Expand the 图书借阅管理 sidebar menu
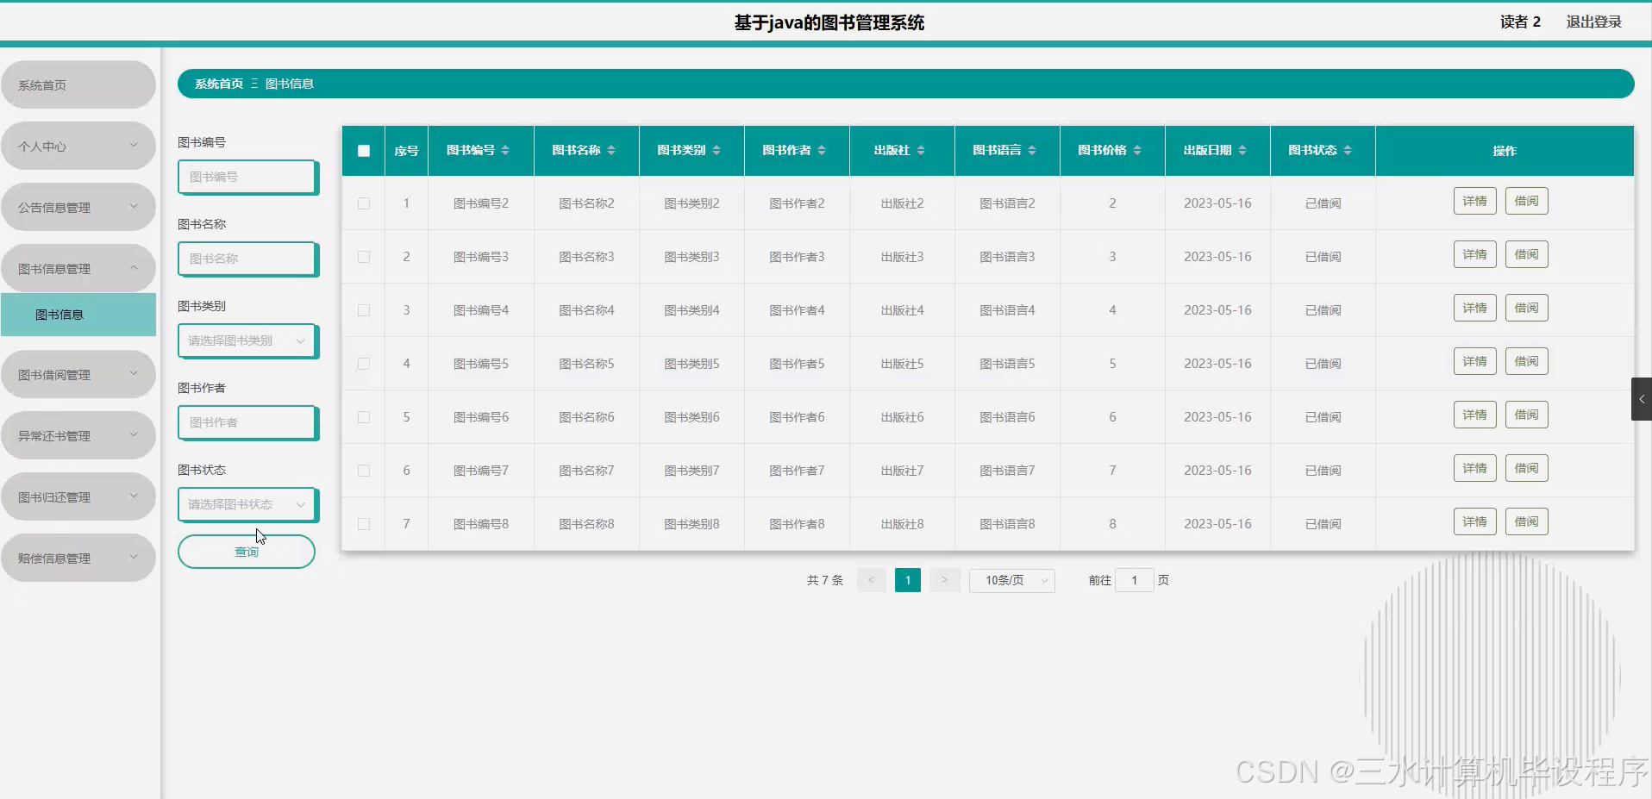This screenshot has width=1652, height=799. pos(78,373)
